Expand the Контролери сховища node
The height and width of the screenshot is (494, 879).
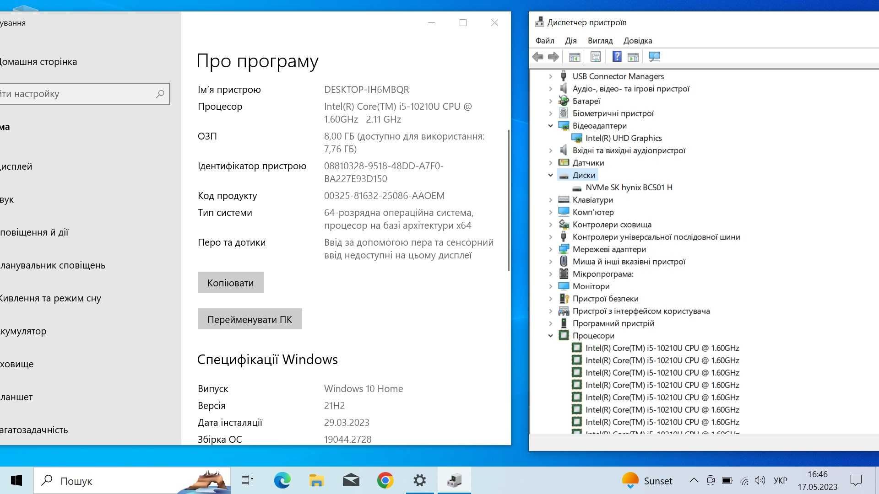click(551, 225)
